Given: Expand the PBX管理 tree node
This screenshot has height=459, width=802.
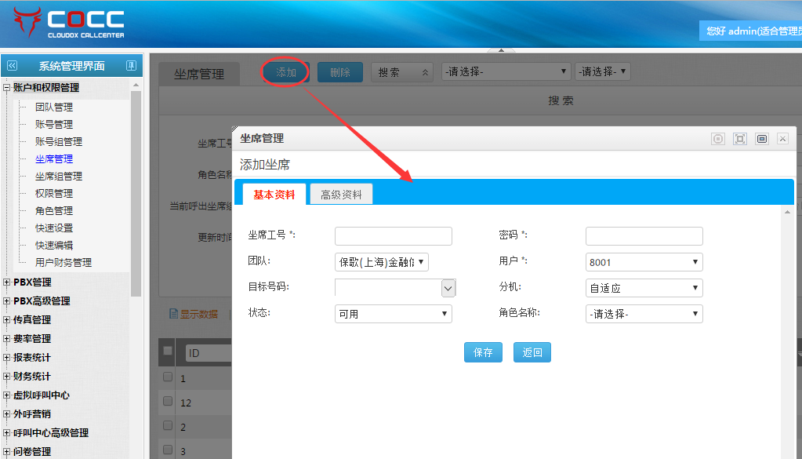Looking at the screenshot, I should (x=7, y=282).
